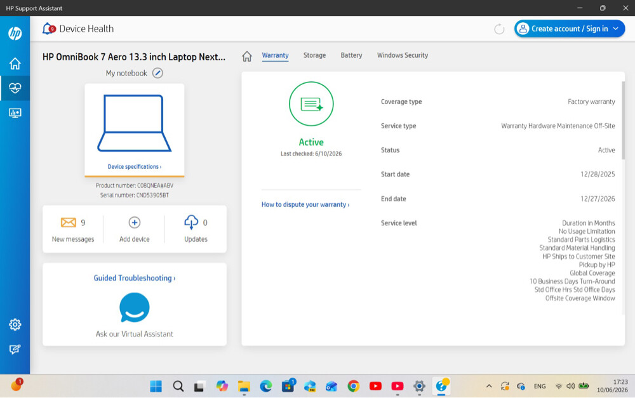The height and width of the screenshot is (398, 635).
Task: Click the HP logo in the sidebar
Action: tap(15, 33)
